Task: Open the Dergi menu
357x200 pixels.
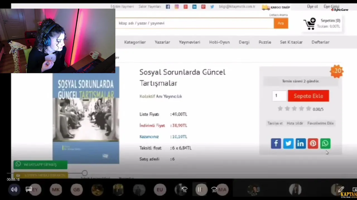Action: click(x=244, y=42)
